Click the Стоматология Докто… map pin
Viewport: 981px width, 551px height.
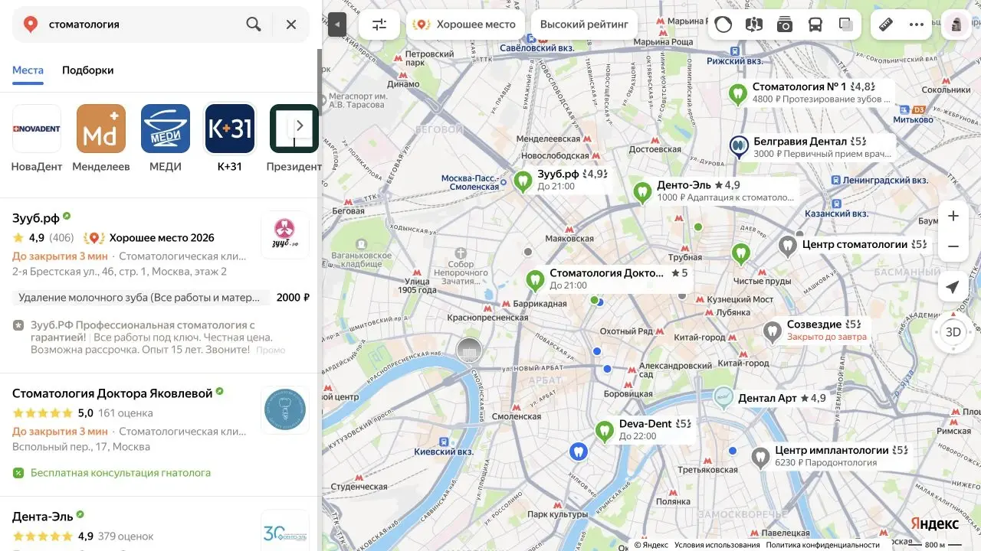tap(535, 280)
